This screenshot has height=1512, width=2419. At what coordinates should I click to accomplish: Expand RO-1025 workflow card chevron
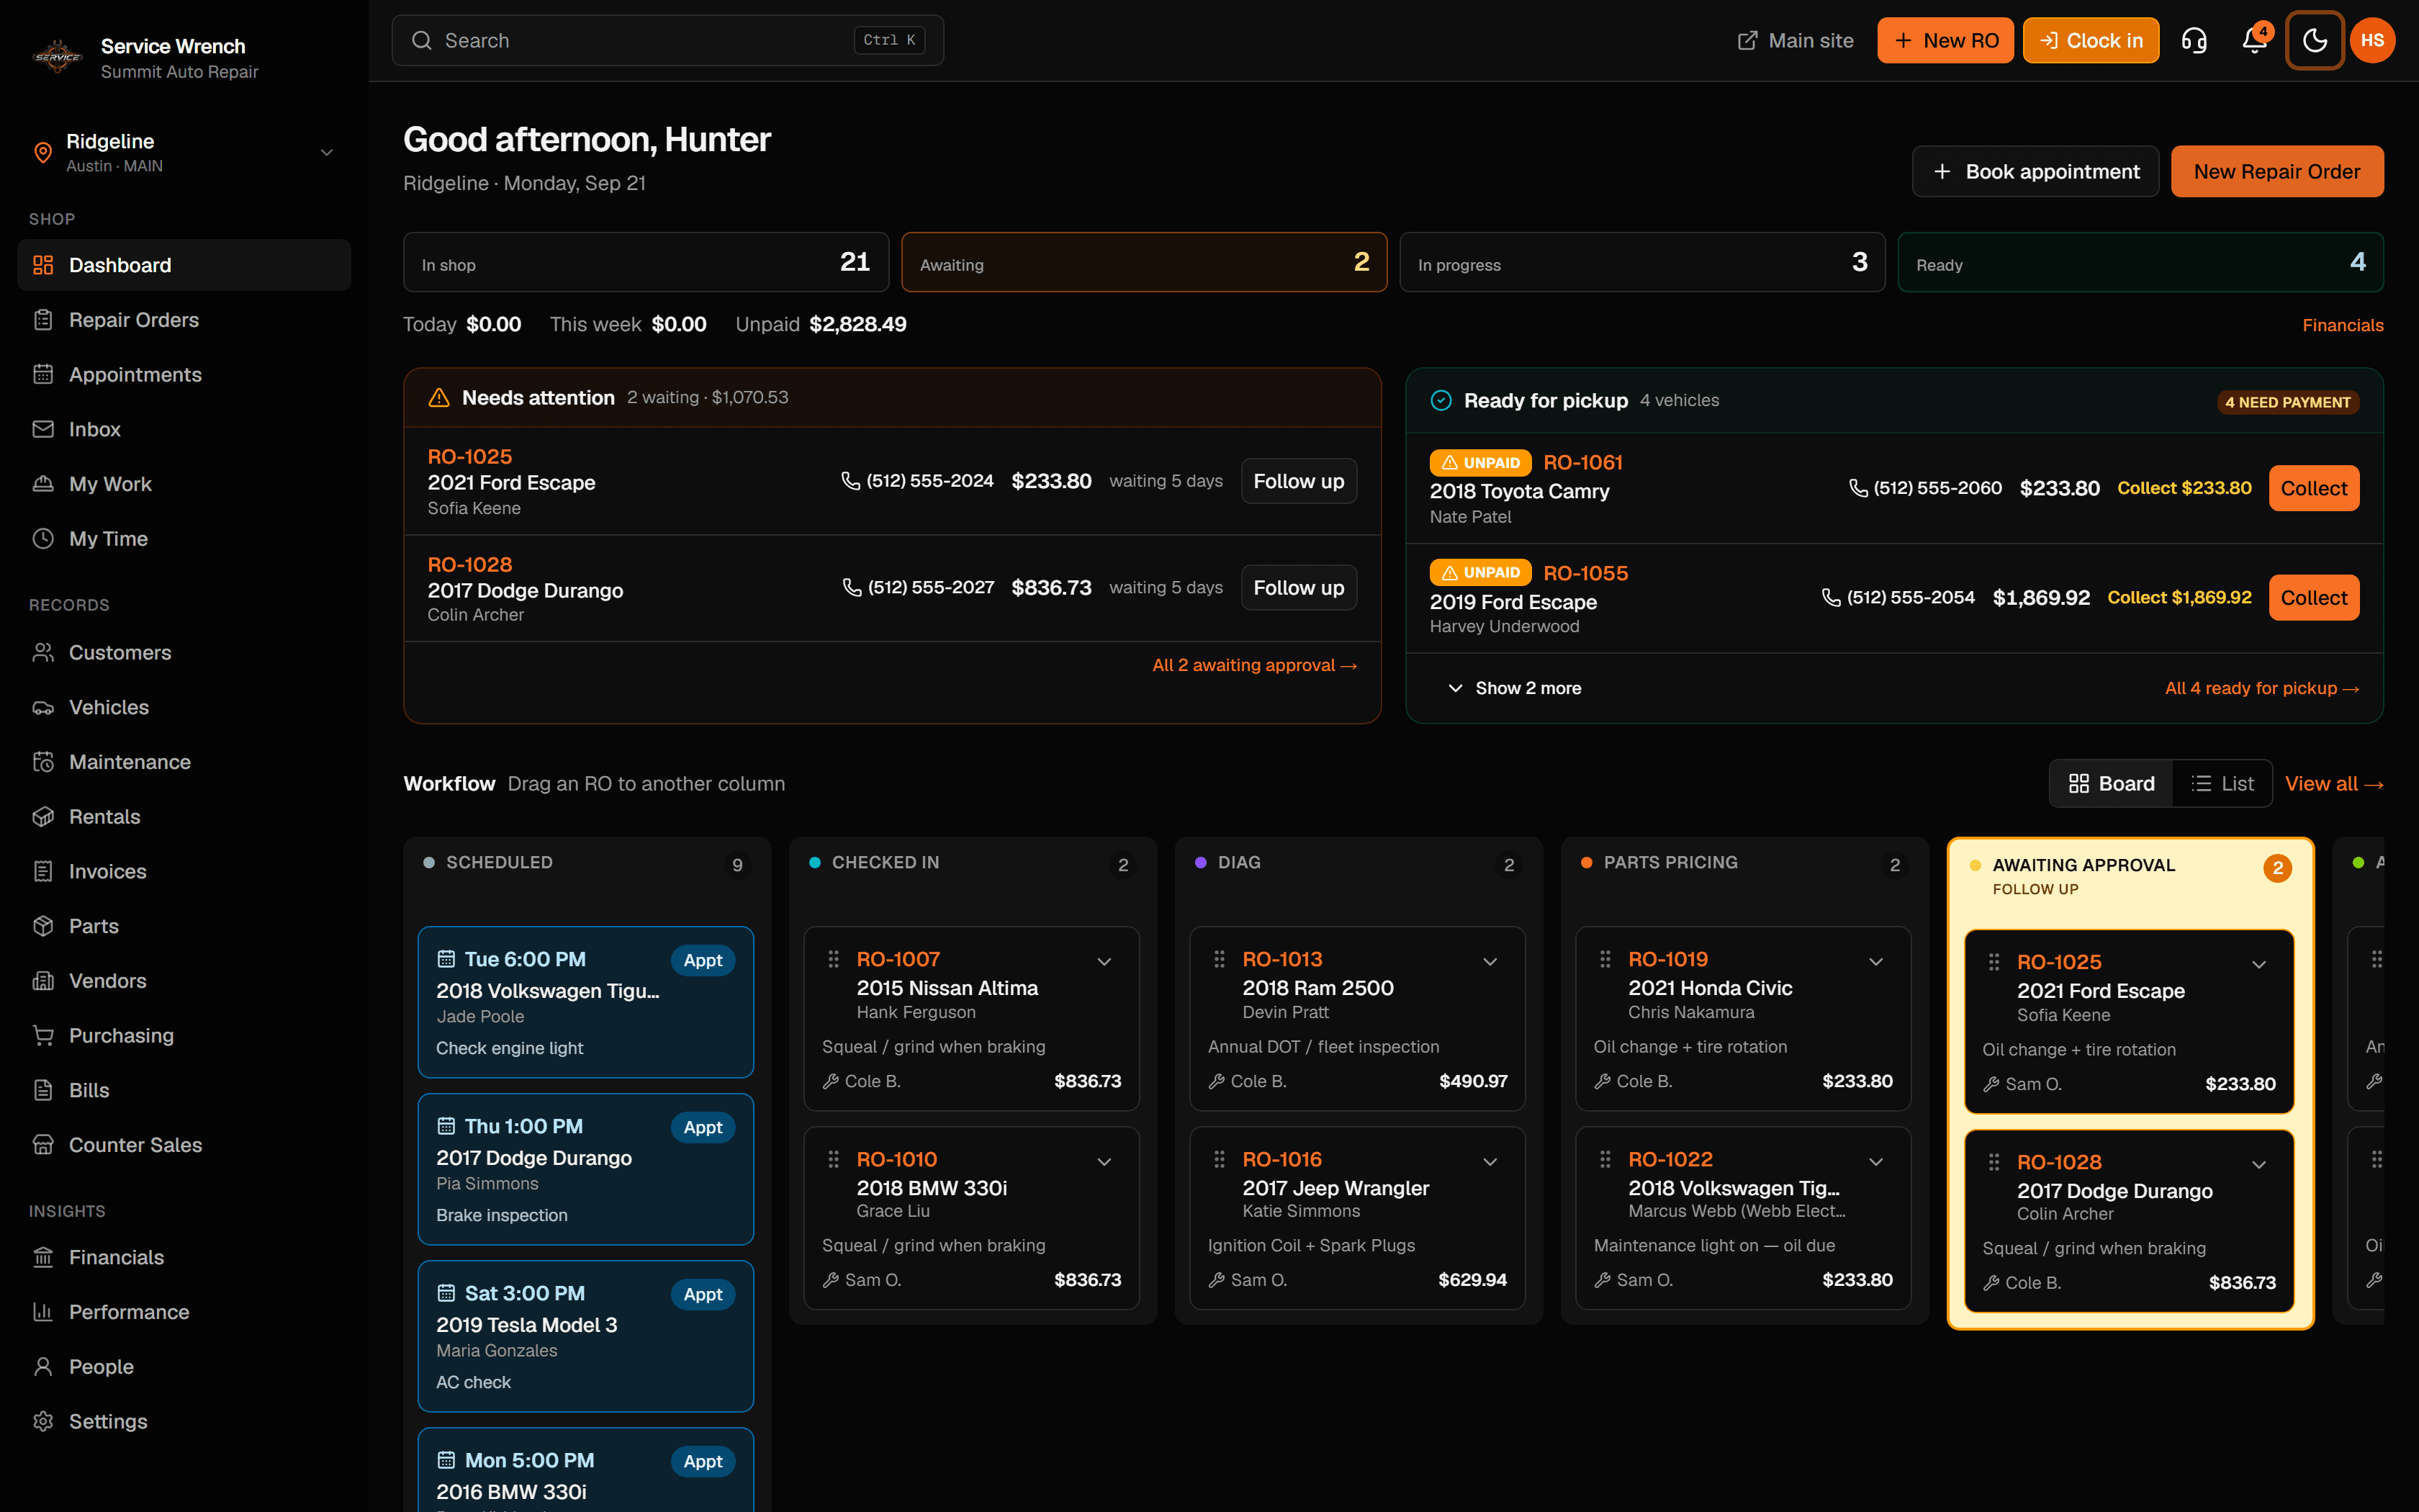(2259, 965)
